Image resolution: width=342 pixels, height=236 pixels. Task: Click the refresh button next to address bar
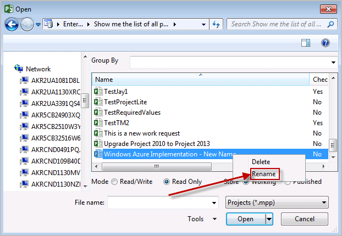tap(216, 24)
